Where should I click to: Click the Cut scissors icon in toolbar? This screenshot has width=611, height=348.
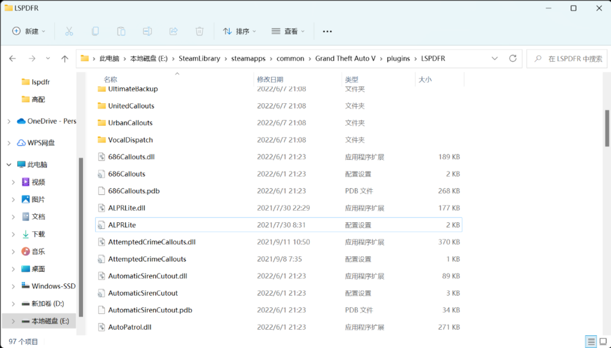pyautogui.click(x=69, y=31)
